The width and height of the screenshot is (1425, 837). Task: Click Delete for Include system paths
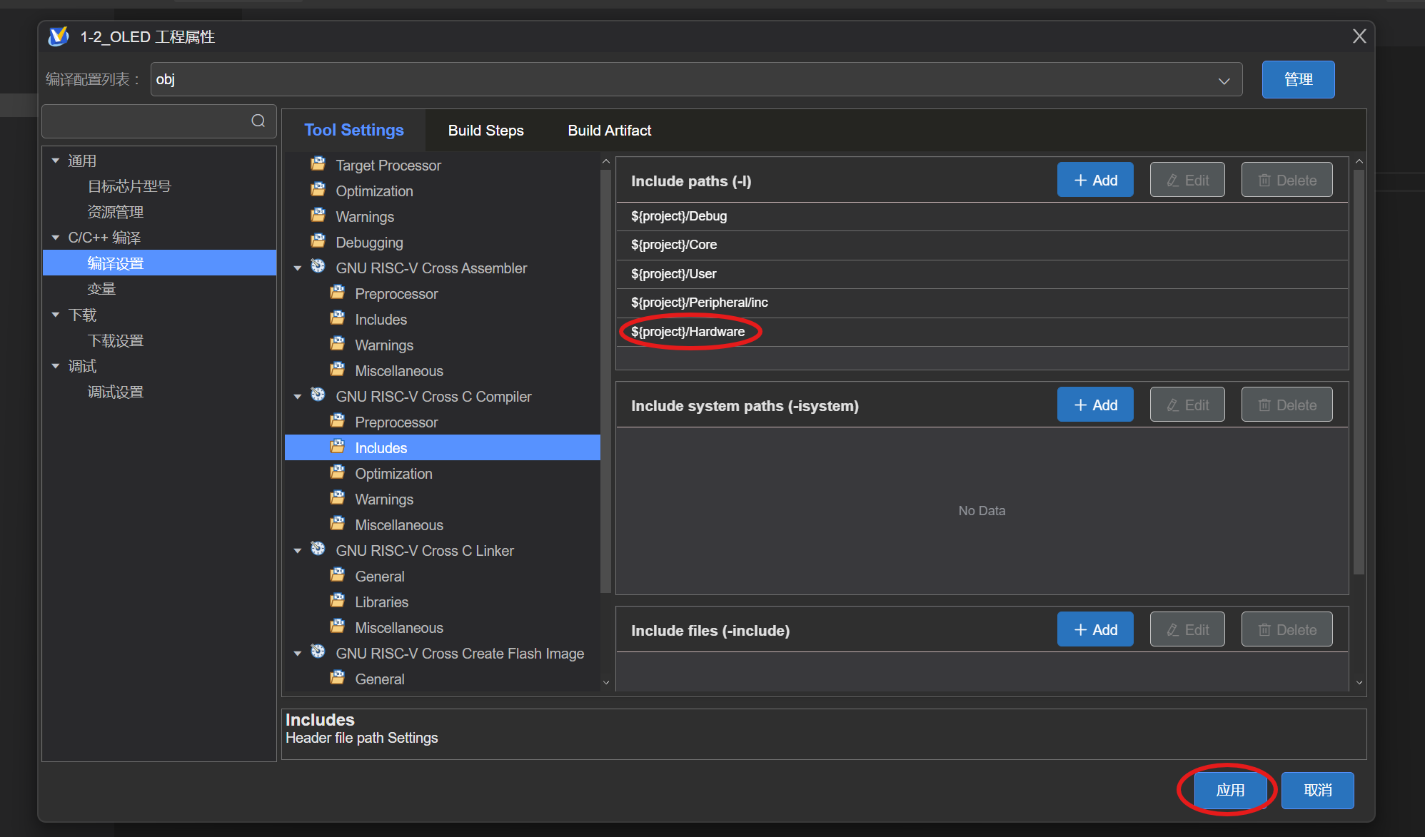(x=1286, y=405)
